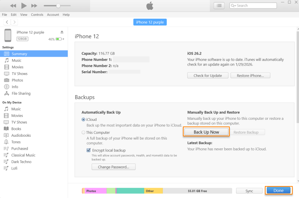This screenshot has width=299, height=198.
Task: Click the battery charge indicator icon
Action: [x=59, y=39]
